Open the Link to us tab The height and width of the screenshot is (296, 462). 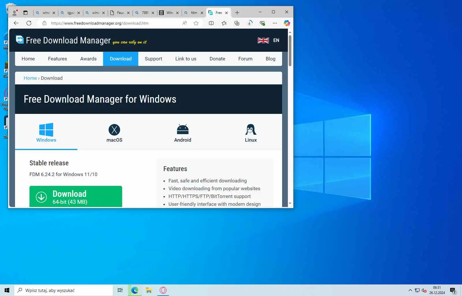(186, 59)
